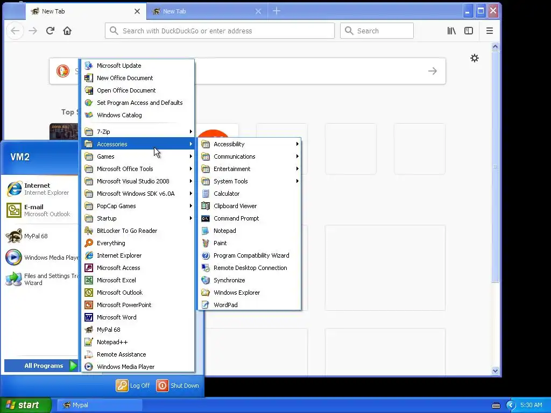Open BitLocker To Go Reader
The width and height of the screenshot is (551, 413).
(x=138, y=231)
